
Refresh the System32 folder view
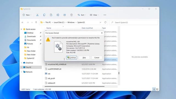(x=105, y=22)
